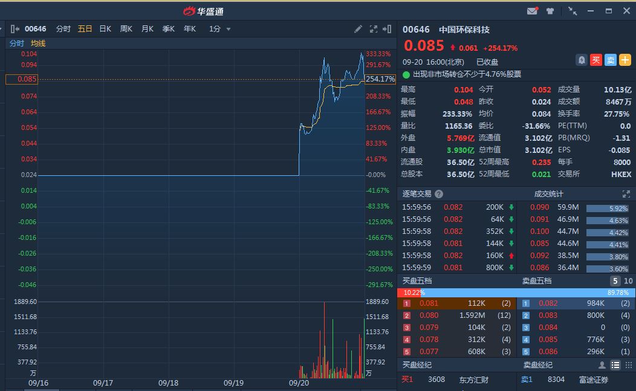Open the skin theme shirt icon
The height and width of the screenshot is (391, 636).
(x=550, y=11)
